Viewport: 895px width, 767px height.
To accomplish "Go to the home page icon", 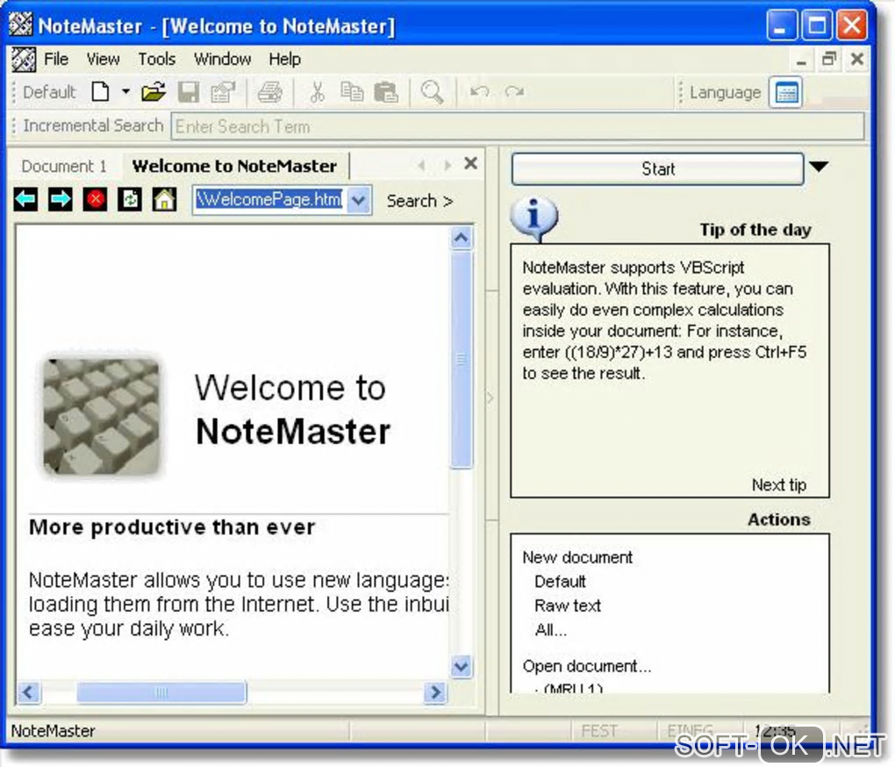I will point(164,199).
